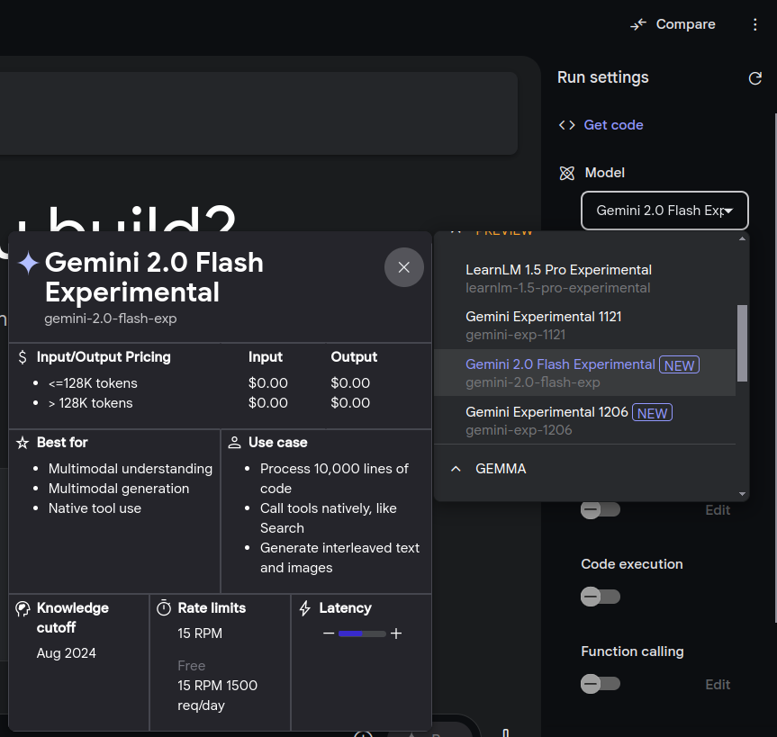Click the atom-style Model icon
This screenshot has width=777, height=737.
pos(567,173)
